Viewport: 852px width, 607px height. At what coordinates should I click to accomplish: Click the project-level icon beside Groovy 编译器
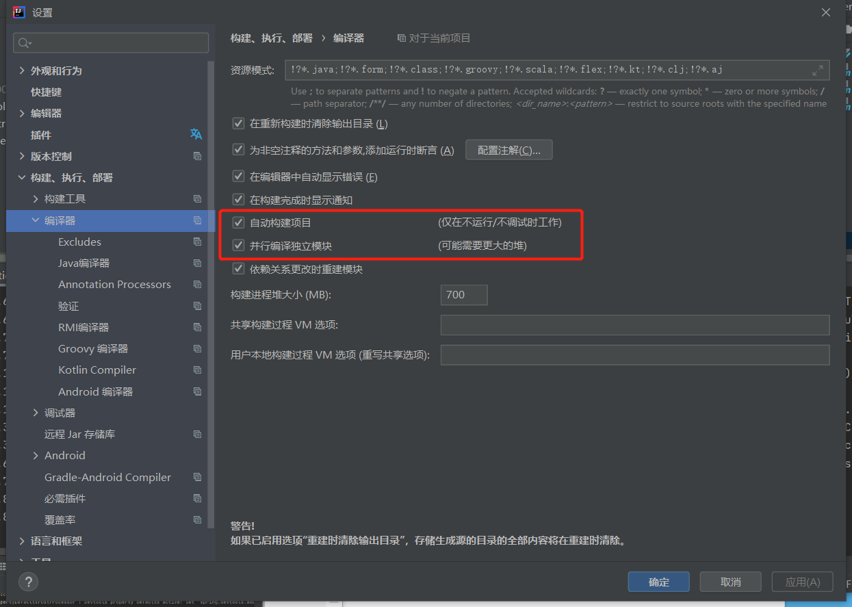tap(197, 348)
